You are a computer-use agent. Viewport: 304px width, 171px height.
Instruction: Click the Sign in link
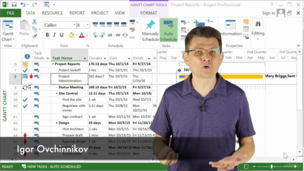(268, 13)
